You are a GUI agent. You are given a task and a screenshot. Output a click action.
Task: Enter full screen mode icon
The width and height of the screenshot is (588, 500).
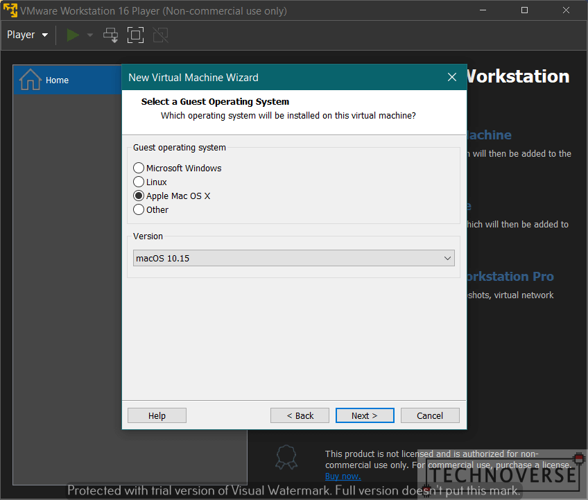pos(135,35)
